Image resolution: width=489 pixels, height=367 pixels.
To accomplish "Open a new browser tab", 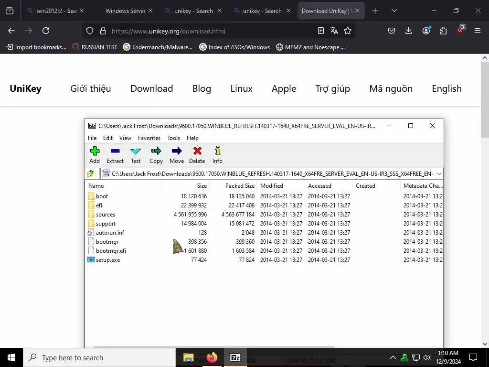I will pyautogui.click(x=375, y=11).
